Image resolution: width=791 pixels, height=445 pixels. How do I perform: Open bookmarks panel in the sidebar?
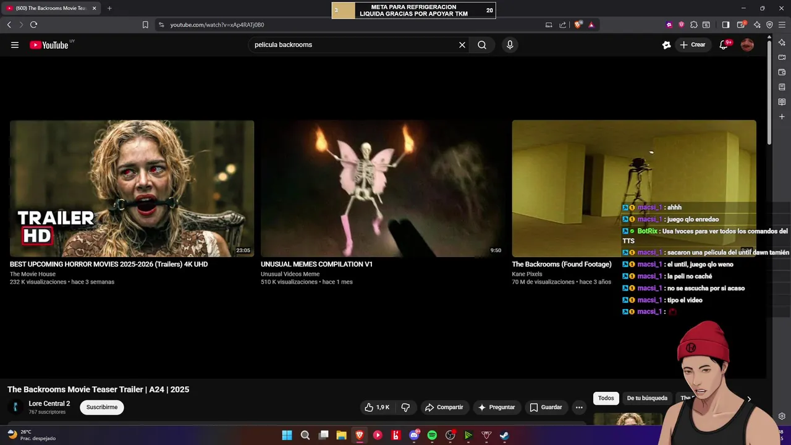782,87
